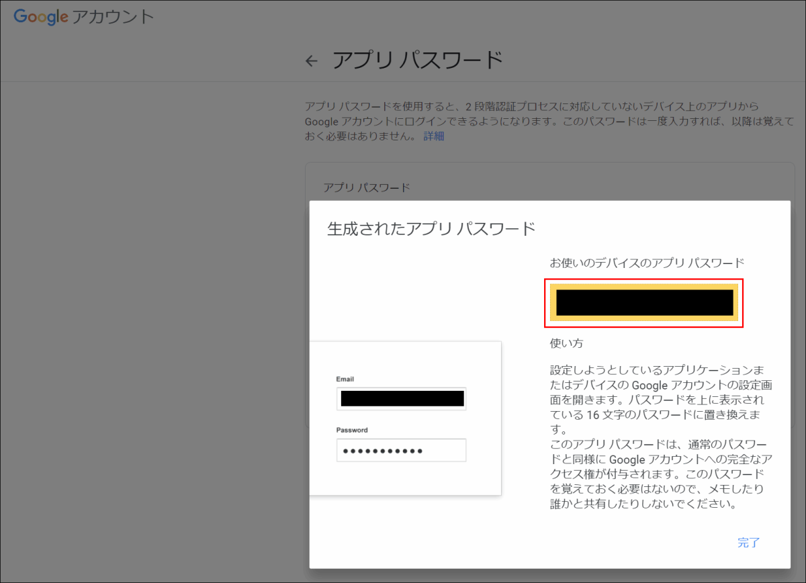Click the アプリ パスワード page heading
The width and height of the screenshot is (806, 583).
tap(417, 61)
